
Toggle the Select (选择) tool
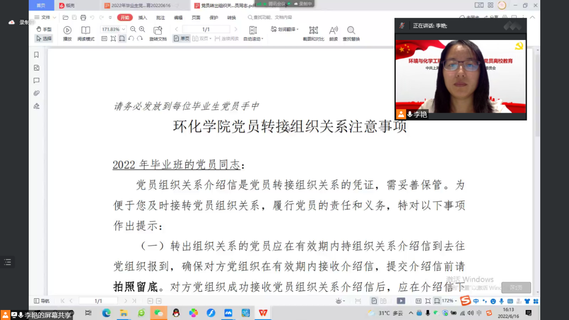tap(44, 39)
